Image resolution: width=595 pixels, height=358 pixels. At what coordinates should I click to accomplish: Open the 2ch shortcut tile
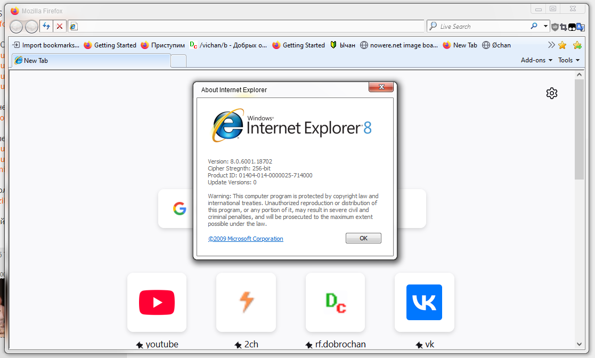pos(246,303)
